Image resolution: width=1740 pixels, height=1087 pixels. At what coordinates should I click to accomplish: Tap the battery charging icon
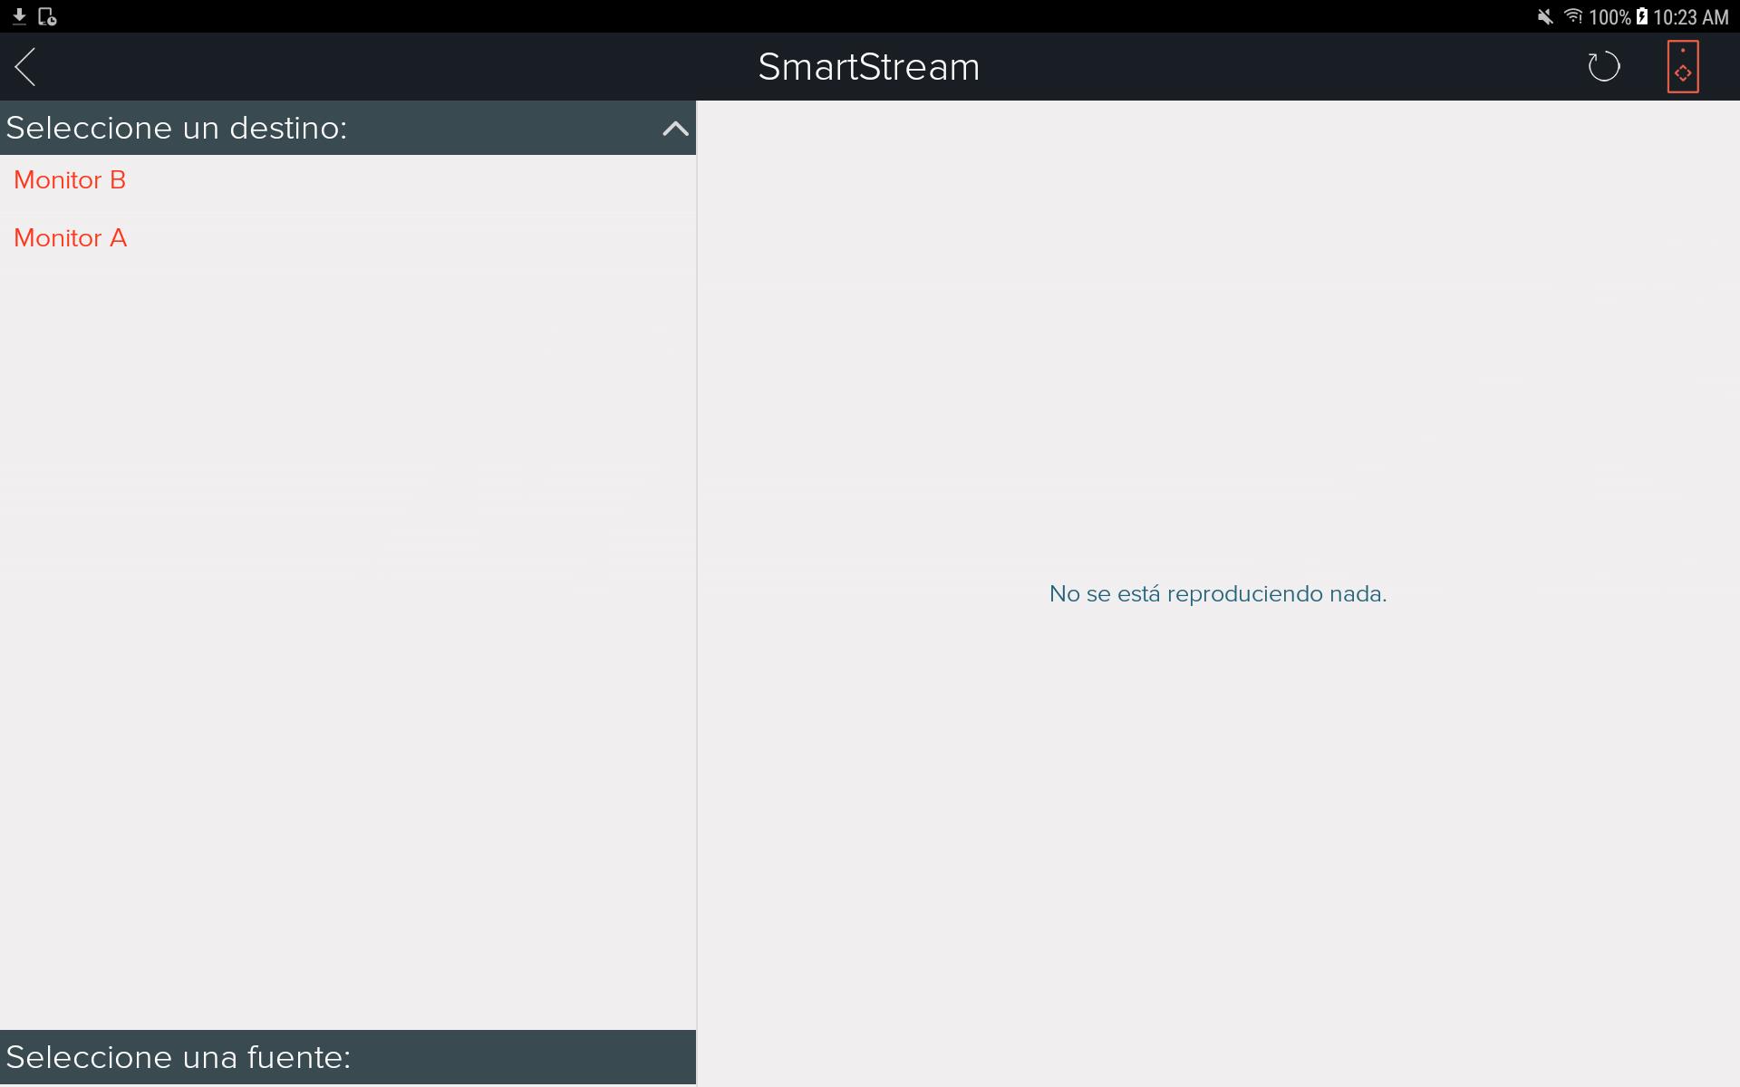click(1641, 16)
